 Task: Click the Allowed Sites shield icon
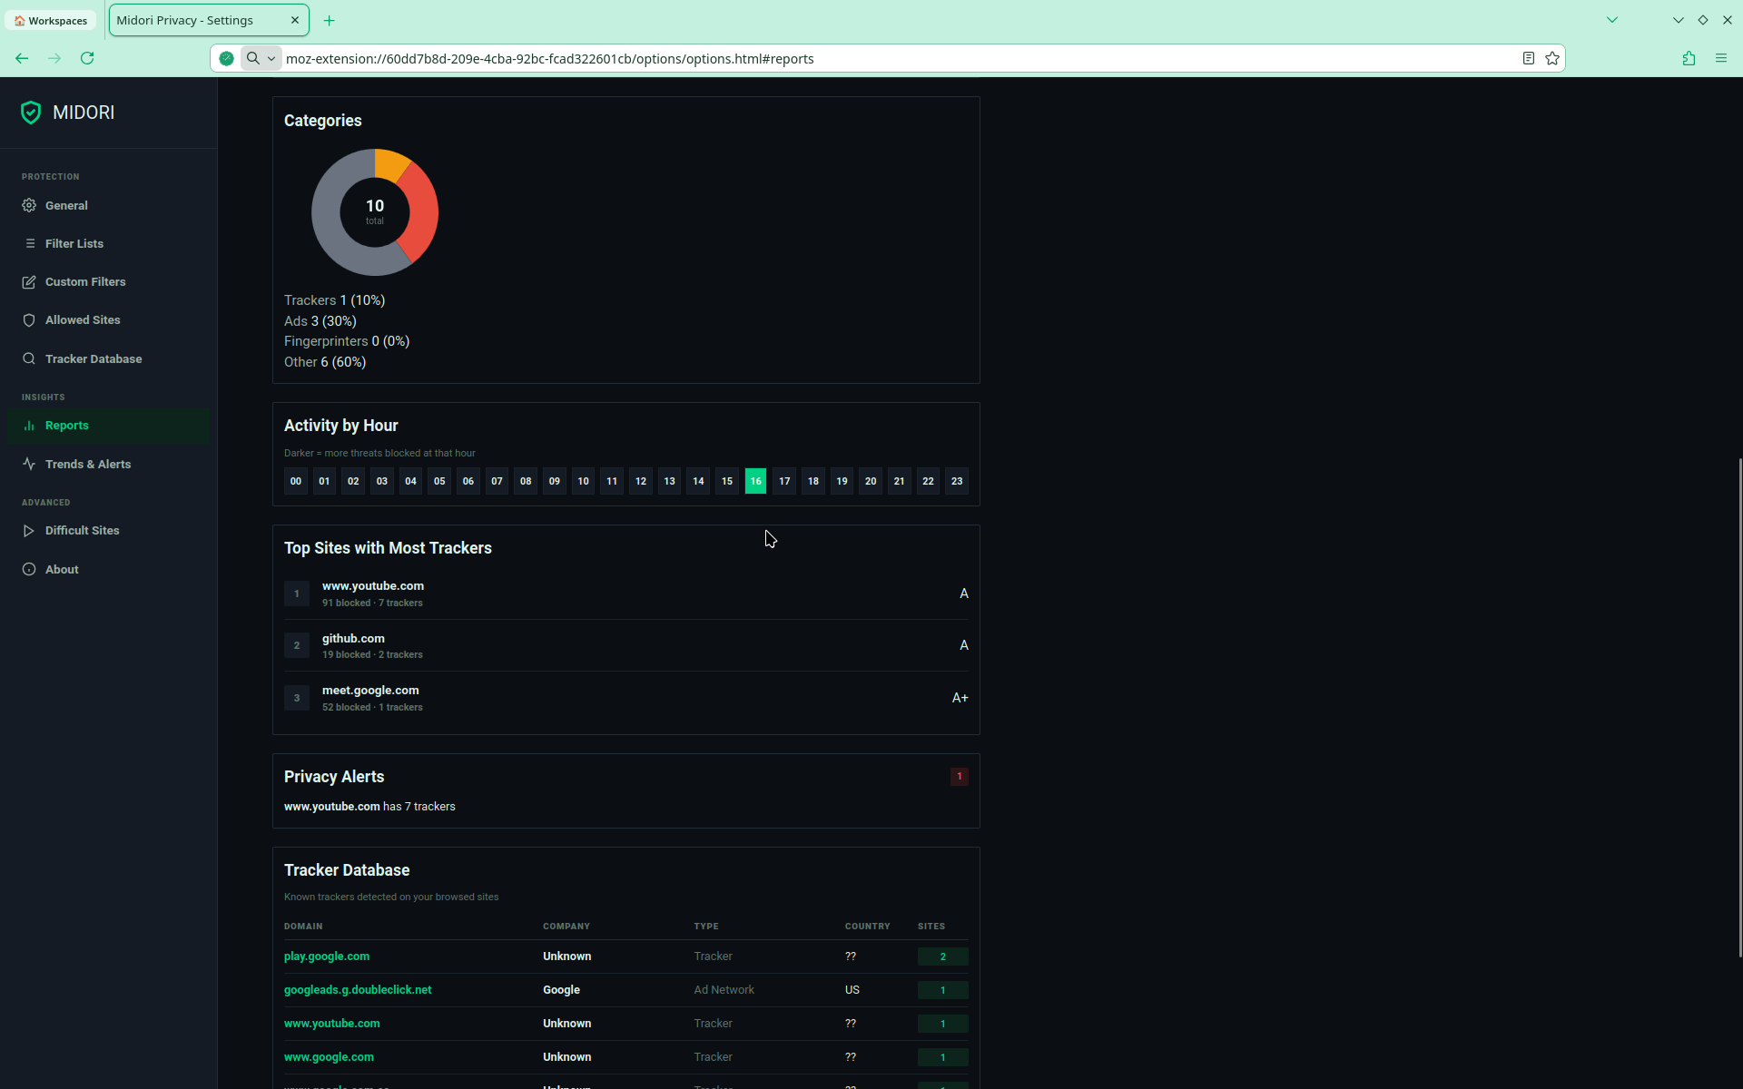29,320
